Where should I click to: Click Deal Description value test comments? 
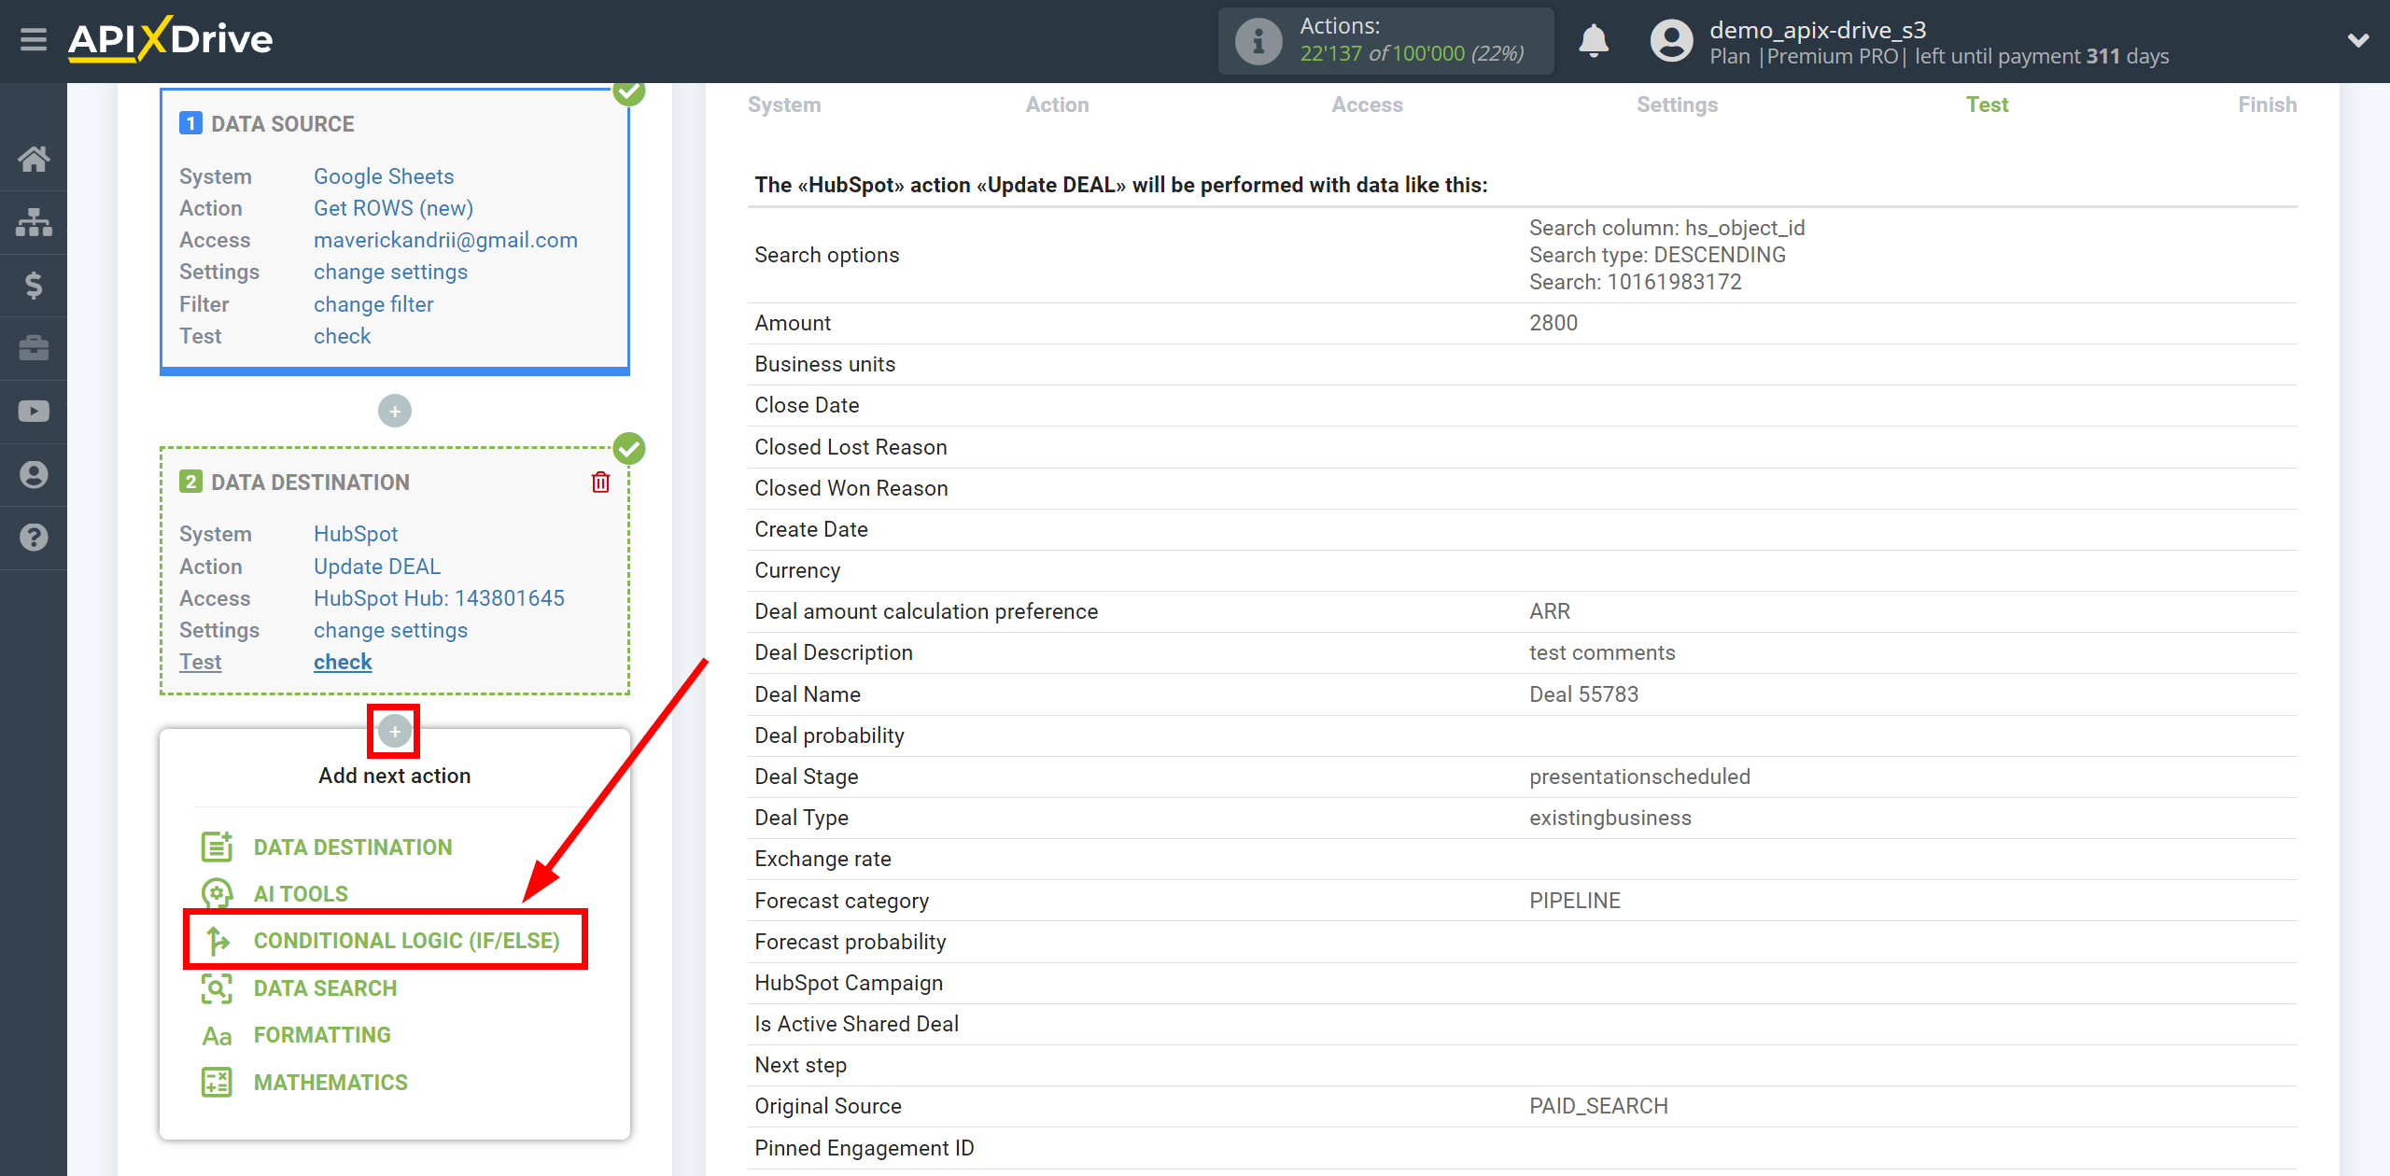tap(1602, 652)
